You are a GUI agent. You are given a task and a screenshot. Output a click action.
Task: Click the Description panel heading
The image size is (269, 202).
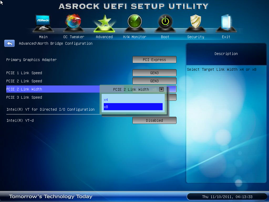click(226, 54)
